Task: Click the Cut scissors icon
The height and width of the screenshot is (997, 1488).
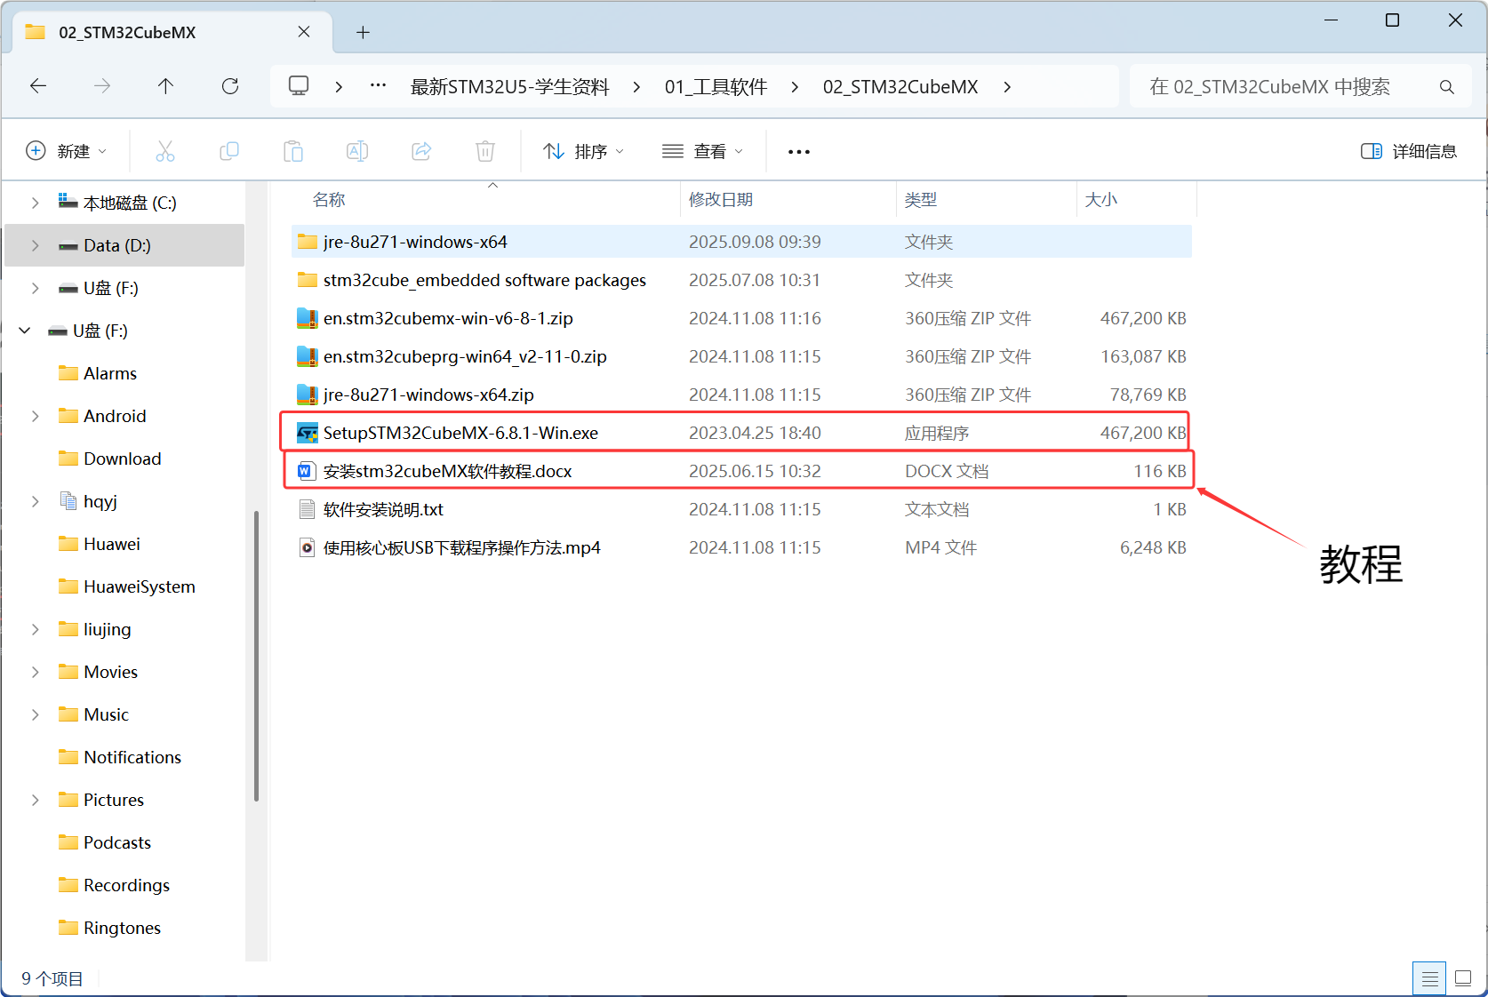Action: pyautogui.click(x=165, y=151)
